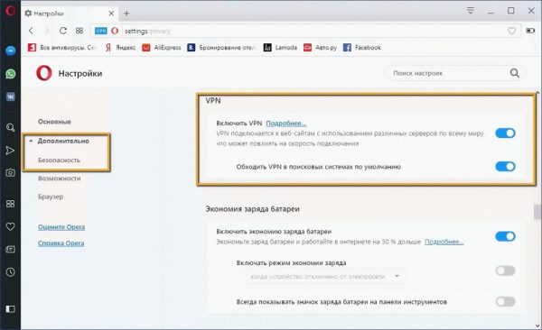Toggle Включить экономию заряда батареи switch
Screen dimensions: 542x330
[x=505, y=236]
